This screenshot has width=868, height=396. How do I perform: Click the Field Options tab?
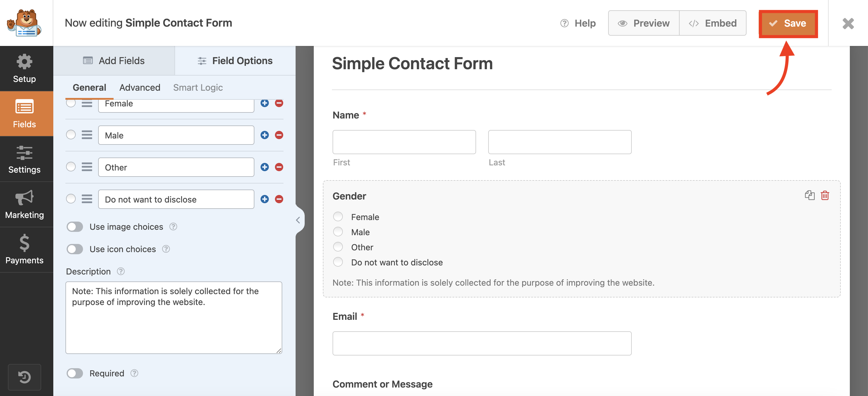coord(235,60)
